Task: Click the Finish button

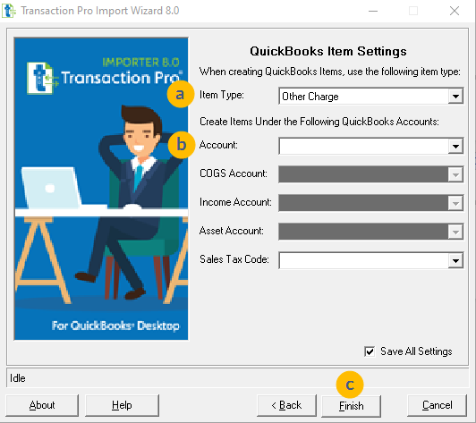Action: click(351, 406)
